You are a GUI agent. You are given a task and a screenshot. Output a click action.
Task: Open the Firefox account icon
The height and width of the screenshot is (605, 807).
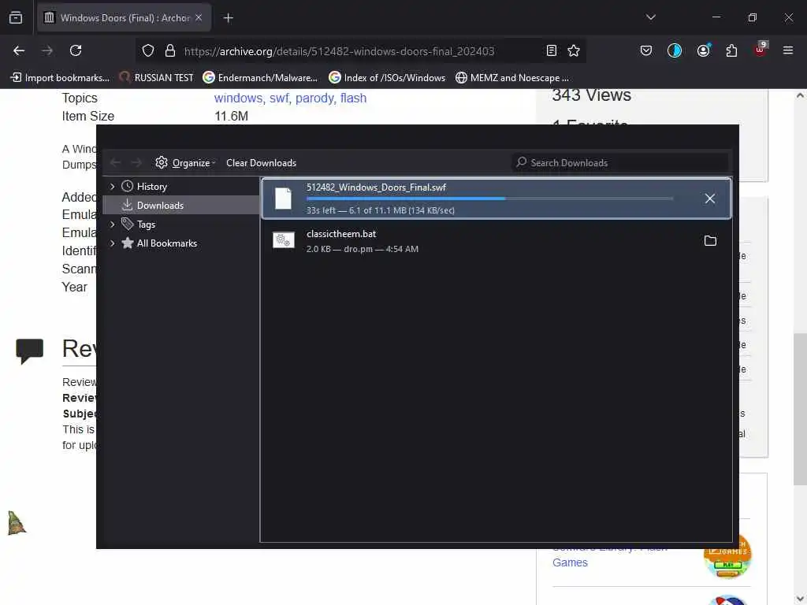point(704,50)
